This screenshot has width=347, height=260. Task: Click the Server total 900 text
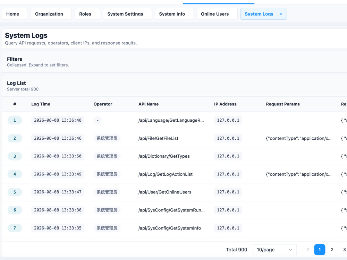point(23,89)
